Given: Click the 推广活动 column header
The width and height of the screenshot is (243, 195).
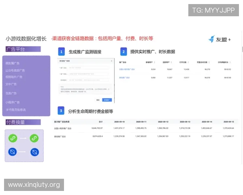Looking at the screenshot, I should coord(123,62).
